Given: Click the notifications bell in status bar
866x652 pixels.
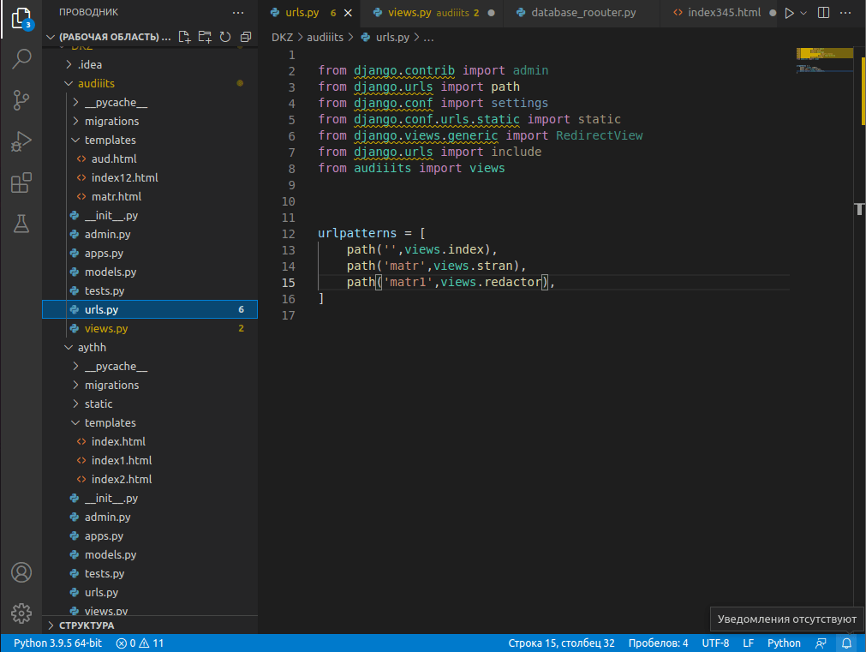Looking at the screenshot, I should (846, 643).
